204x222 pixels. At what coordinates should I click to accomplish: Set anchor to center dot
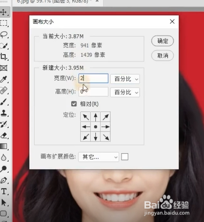(x=96, y=127)
